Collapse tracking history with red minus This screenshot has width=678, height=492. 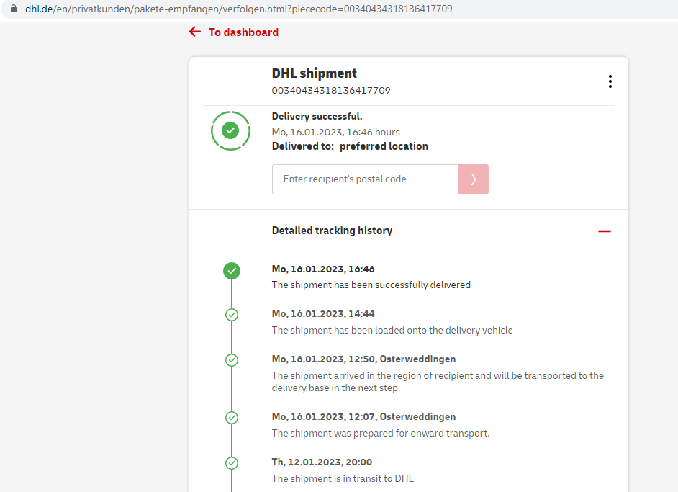604,231
